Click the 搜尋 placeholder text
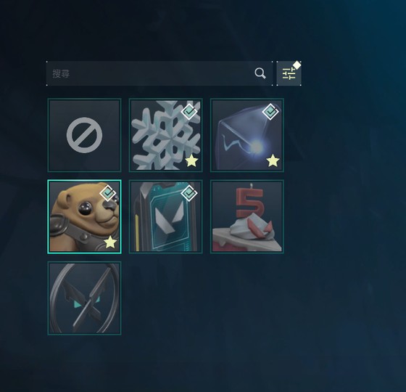 pos(61,73)
